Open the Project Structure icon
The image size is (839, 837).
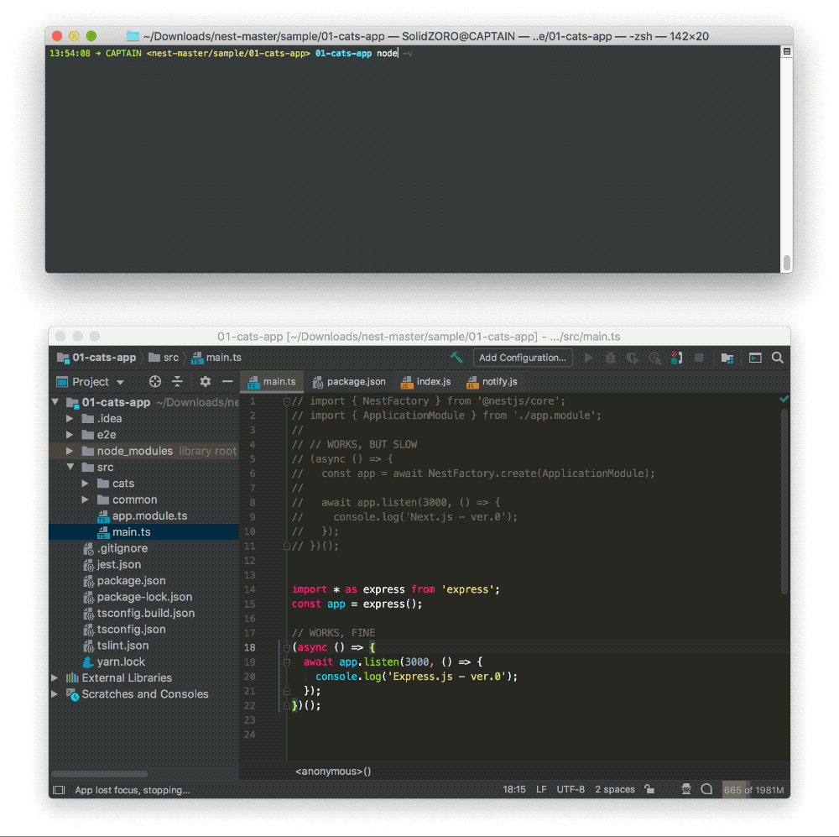pyautogui.click(x=727, y=358)
